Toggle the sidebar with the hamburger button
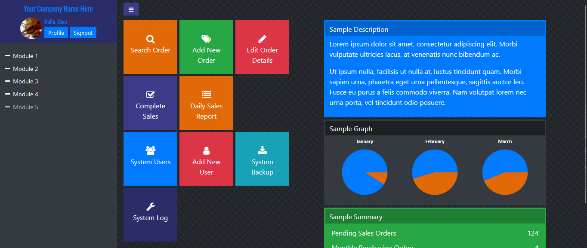The width and height of the screenshot is (587, 248). click(x=131, y=9)
